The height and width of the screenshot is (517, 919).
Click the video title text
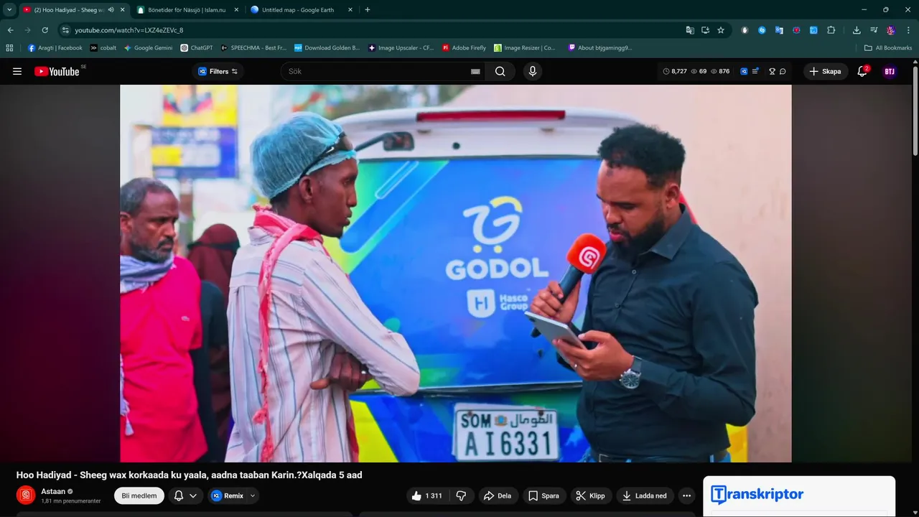click(x=189, y=475)
